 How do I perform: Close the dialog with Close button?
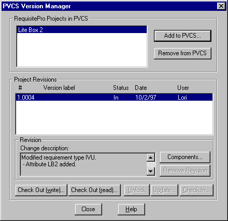pos(88,209)
